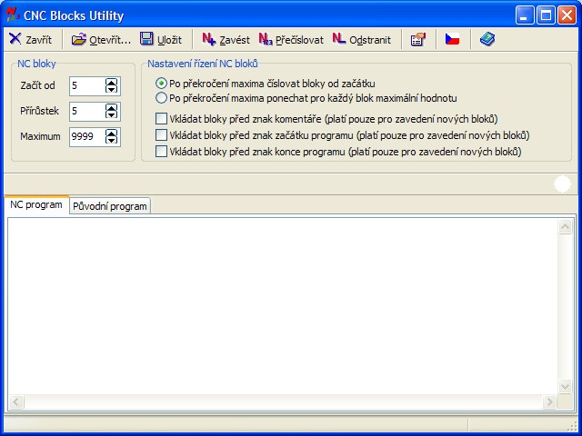Remove block numbers with Odstranit
Viewport: 582px width, 436px height.
click(362, 39)
